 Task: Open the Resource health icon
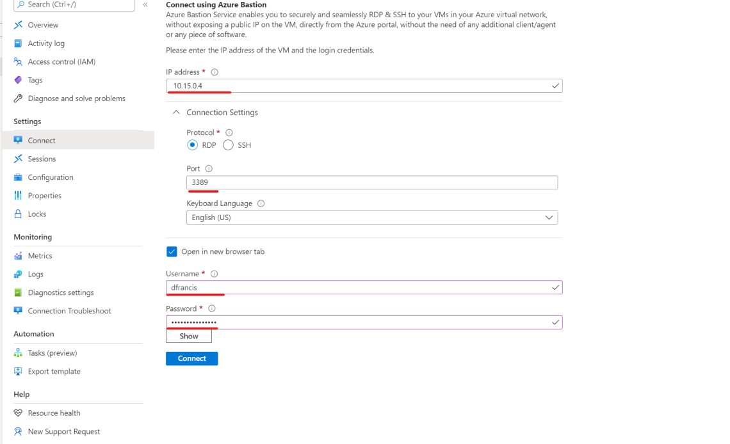(x=18, y=413)
